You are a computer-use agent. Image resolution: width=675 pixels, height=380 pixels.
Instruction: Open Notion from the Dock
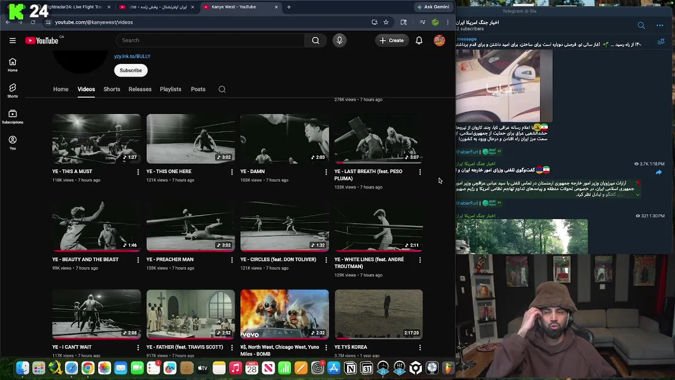point(350,368)
